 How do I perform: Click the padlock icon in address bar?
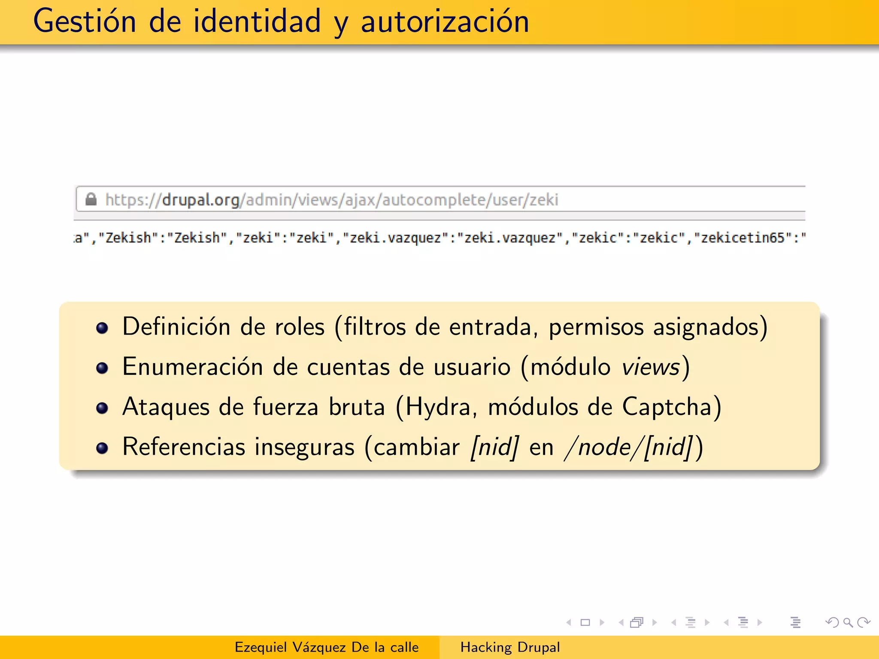pyautogui.click(x=91, y=199)
